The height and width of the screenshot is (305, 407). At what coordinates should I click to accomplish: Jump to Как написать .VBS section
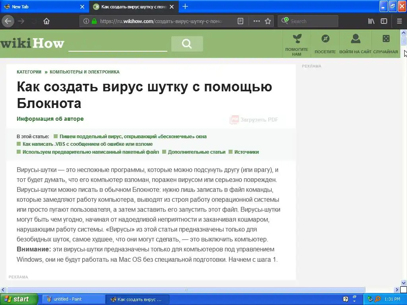[87, 144]
